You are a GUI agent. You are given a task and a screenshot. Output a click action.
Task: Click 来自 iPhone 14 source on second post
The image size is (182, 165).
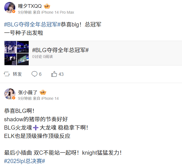pos(46,98)
